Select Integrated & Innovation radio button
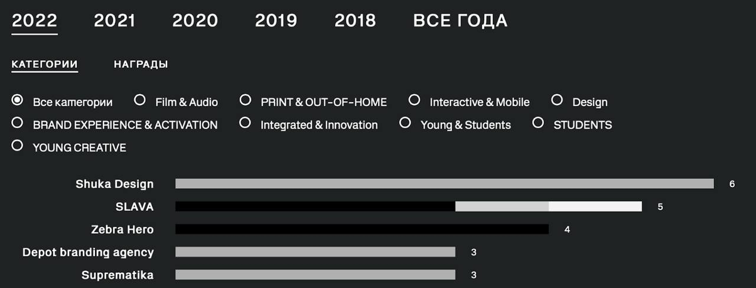The image size is (756, 288). click(245, 123)
